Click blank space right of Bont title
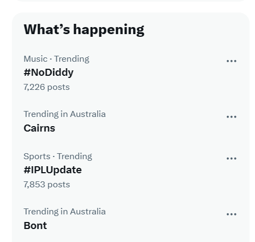Screen dimensions: 255x242 click(136, 226)
